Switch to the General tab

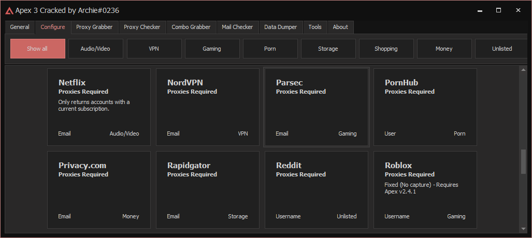coord(20,27)
